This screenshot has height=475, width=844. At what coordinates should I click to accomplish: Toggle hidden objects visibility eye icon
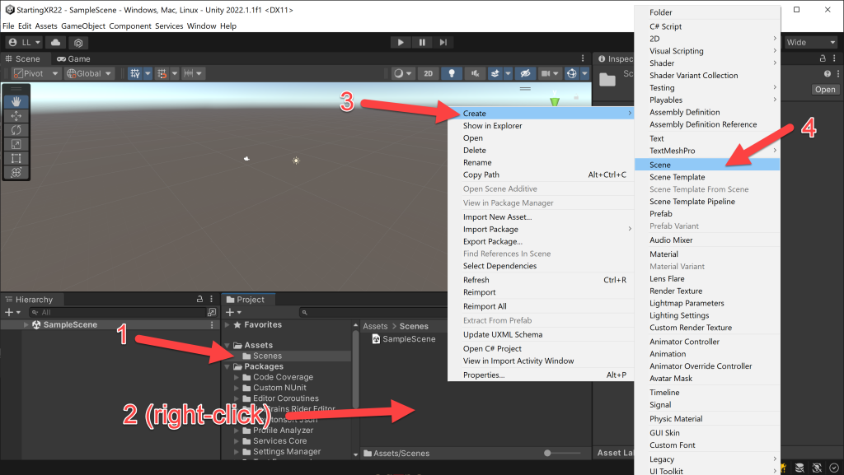(525, 73)
